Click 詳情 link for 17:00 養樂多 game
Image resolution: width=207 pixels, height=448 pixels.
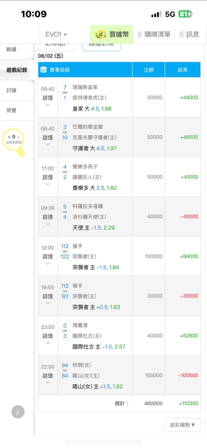point(48,177)
